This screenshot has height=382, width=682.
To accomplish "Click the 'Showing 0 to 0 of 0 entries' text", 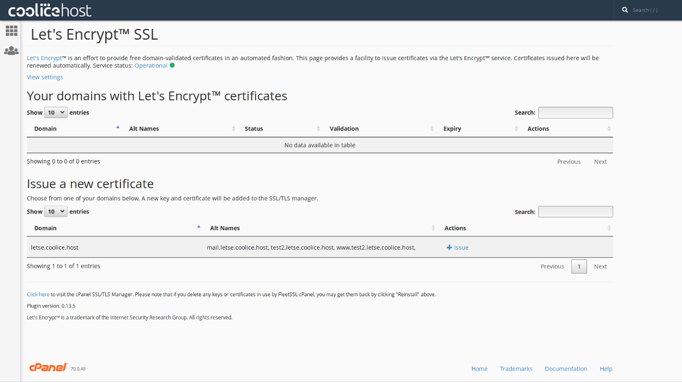I will tap(64, 162).
